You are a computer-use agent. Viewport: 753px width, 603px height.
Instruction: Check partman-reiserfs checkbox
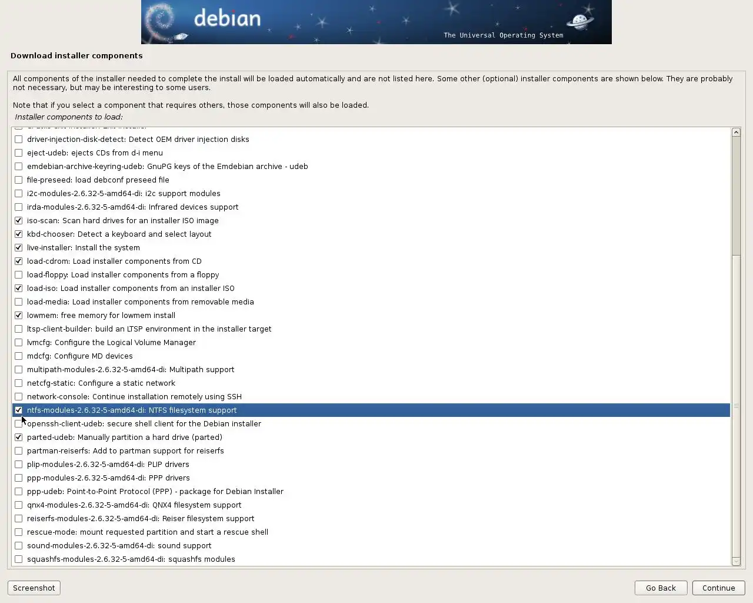19,451
